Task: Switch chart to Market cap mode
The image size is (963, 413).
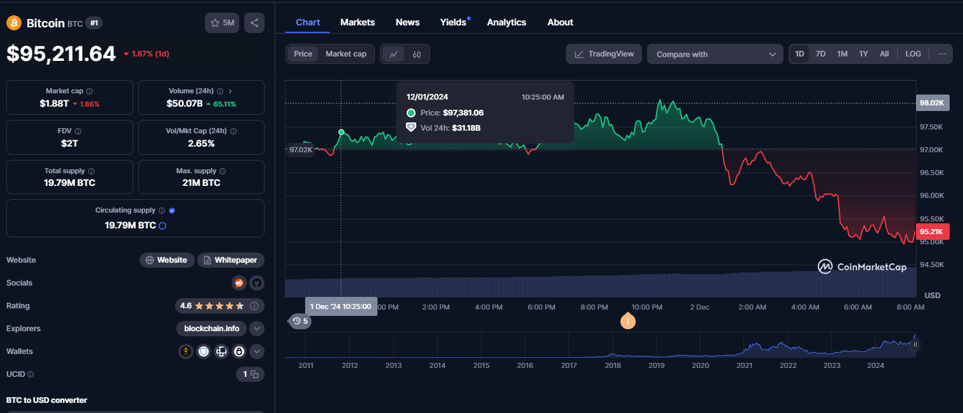Action: click(x=346, y=54)
